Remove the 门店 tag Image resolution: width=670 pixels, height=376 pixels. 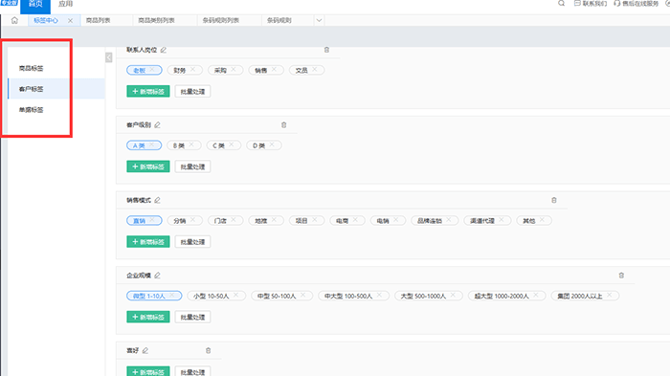pyautogui.click(x=234, y=220)
